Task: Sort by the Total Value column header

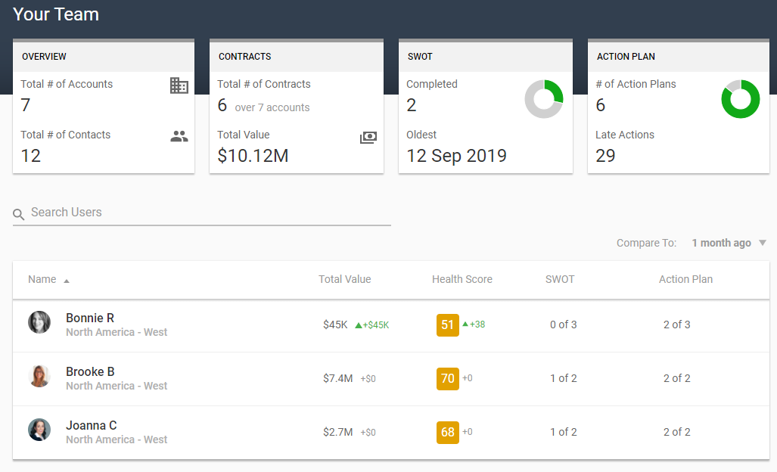Action: (x=344, y=279)
